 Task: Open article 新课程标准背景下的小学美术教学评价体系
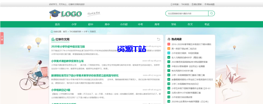(x=85, y=76)
